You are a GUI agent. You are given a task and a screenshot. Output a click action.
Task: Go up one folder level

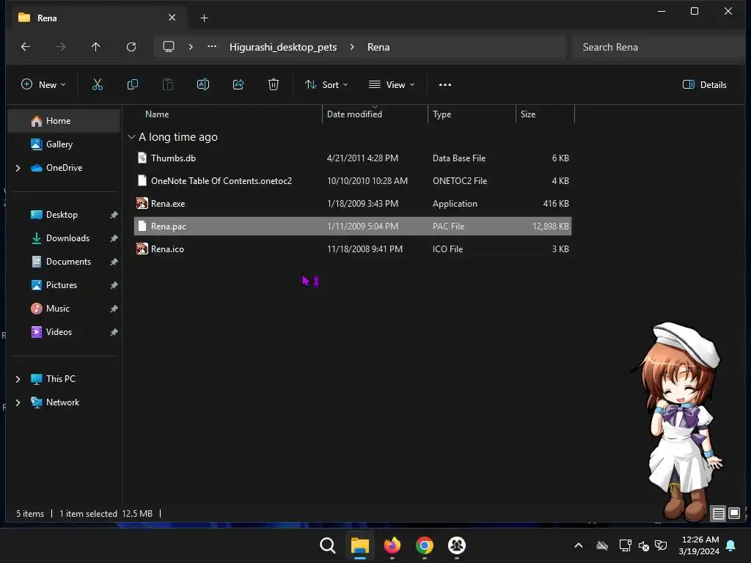[96, 47]
